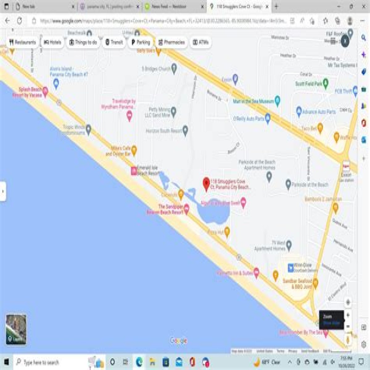This screenshot has width=370, height=370.
Task: Click the Man in the Sea Museum pin
Action: click(x=277, y=101)
